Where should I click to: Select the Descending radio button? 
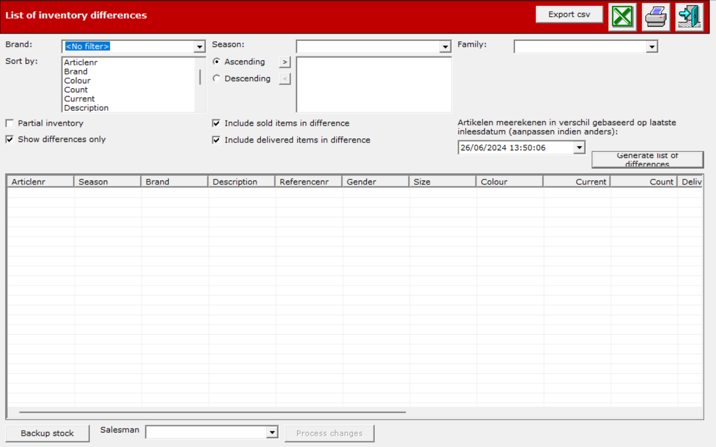coord(216,79)
